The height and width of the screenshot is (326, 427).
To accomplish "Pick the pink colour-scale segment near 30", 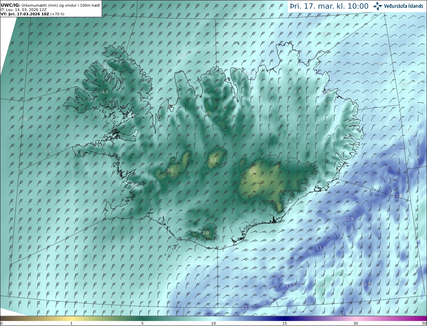I will click(356, 318).
